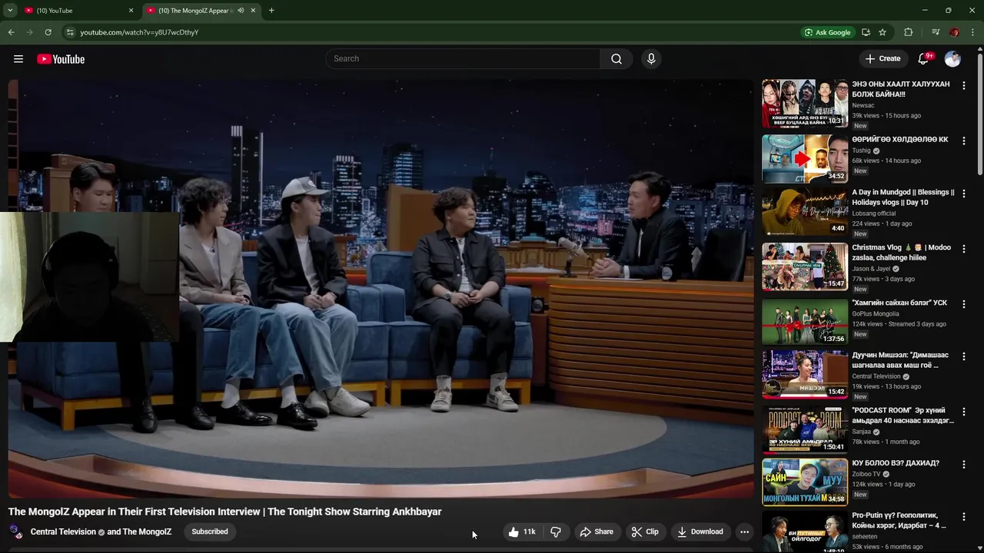
Task: Switch to the first YouTube tab
Action: pyautogui.click(x=78, y=11)
